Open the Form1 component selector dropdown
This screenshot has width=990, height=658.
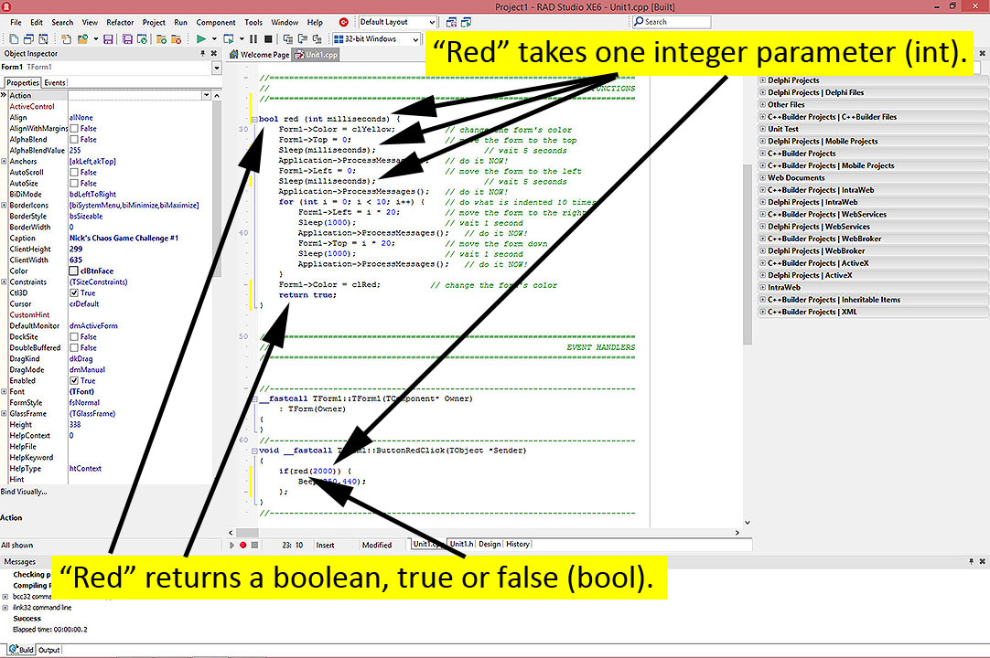(x=217, y=68)
